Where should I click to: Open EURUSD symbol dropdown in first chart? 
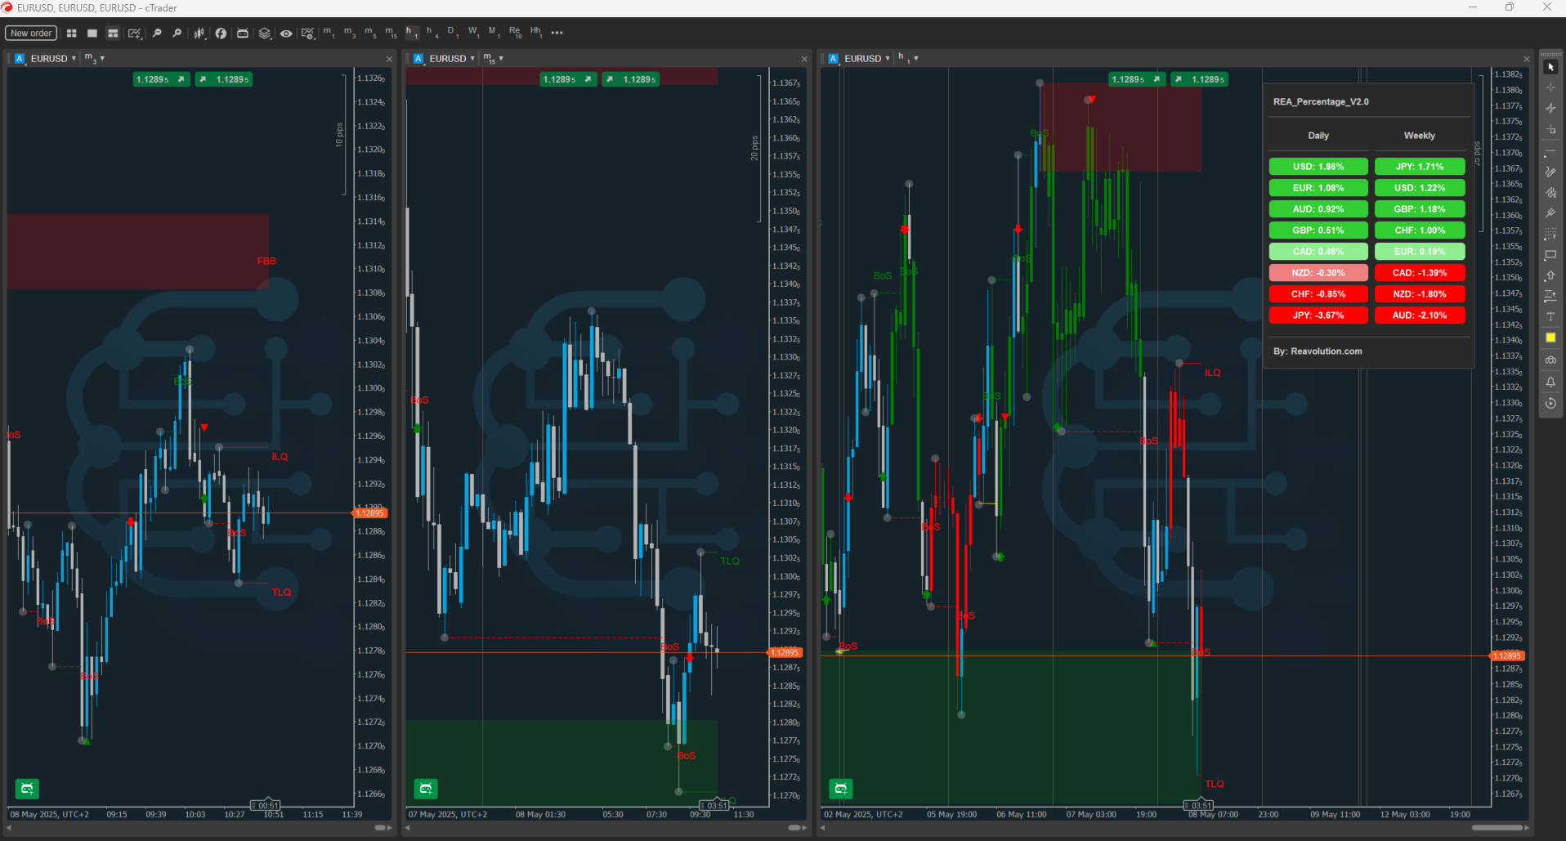(53, 59)
